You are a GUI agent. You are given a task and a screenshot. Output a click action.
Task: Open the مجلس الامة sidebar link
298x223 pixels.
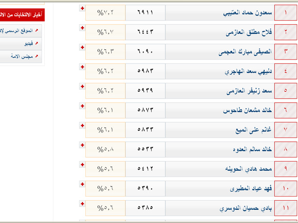click(x=21, y=56)
